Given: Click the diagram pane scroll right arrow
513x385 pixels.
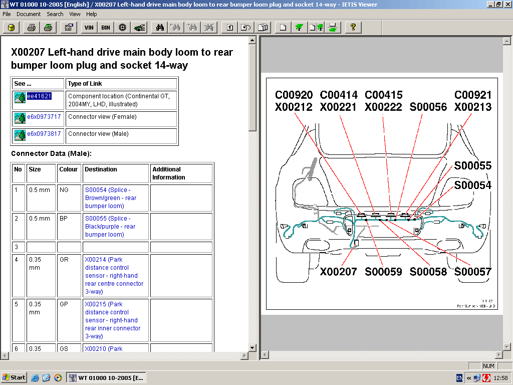Looking at the screenshot, I should click(499, 354).
